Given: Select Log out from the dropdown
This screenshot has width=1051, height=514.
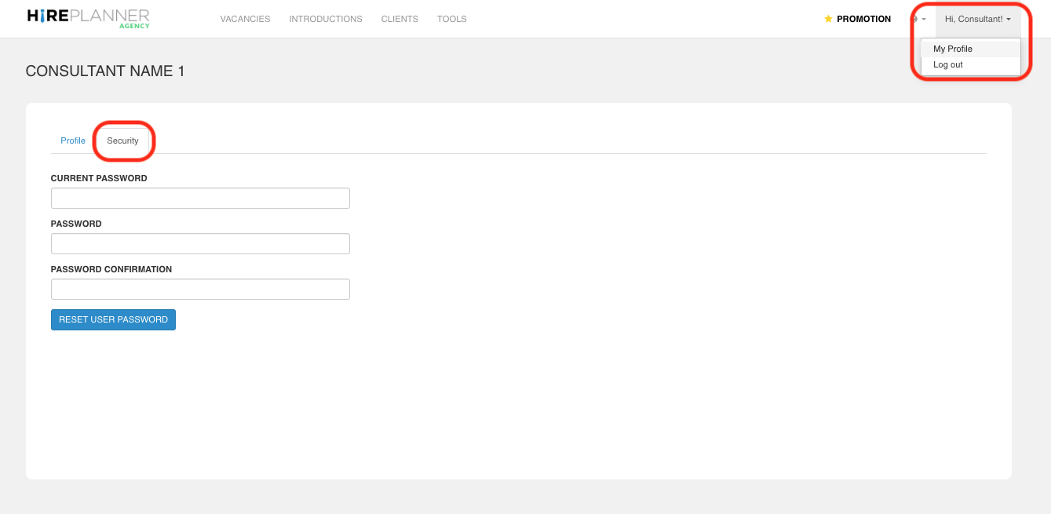Looking at the screenshot, I should [x=947, y=64].
